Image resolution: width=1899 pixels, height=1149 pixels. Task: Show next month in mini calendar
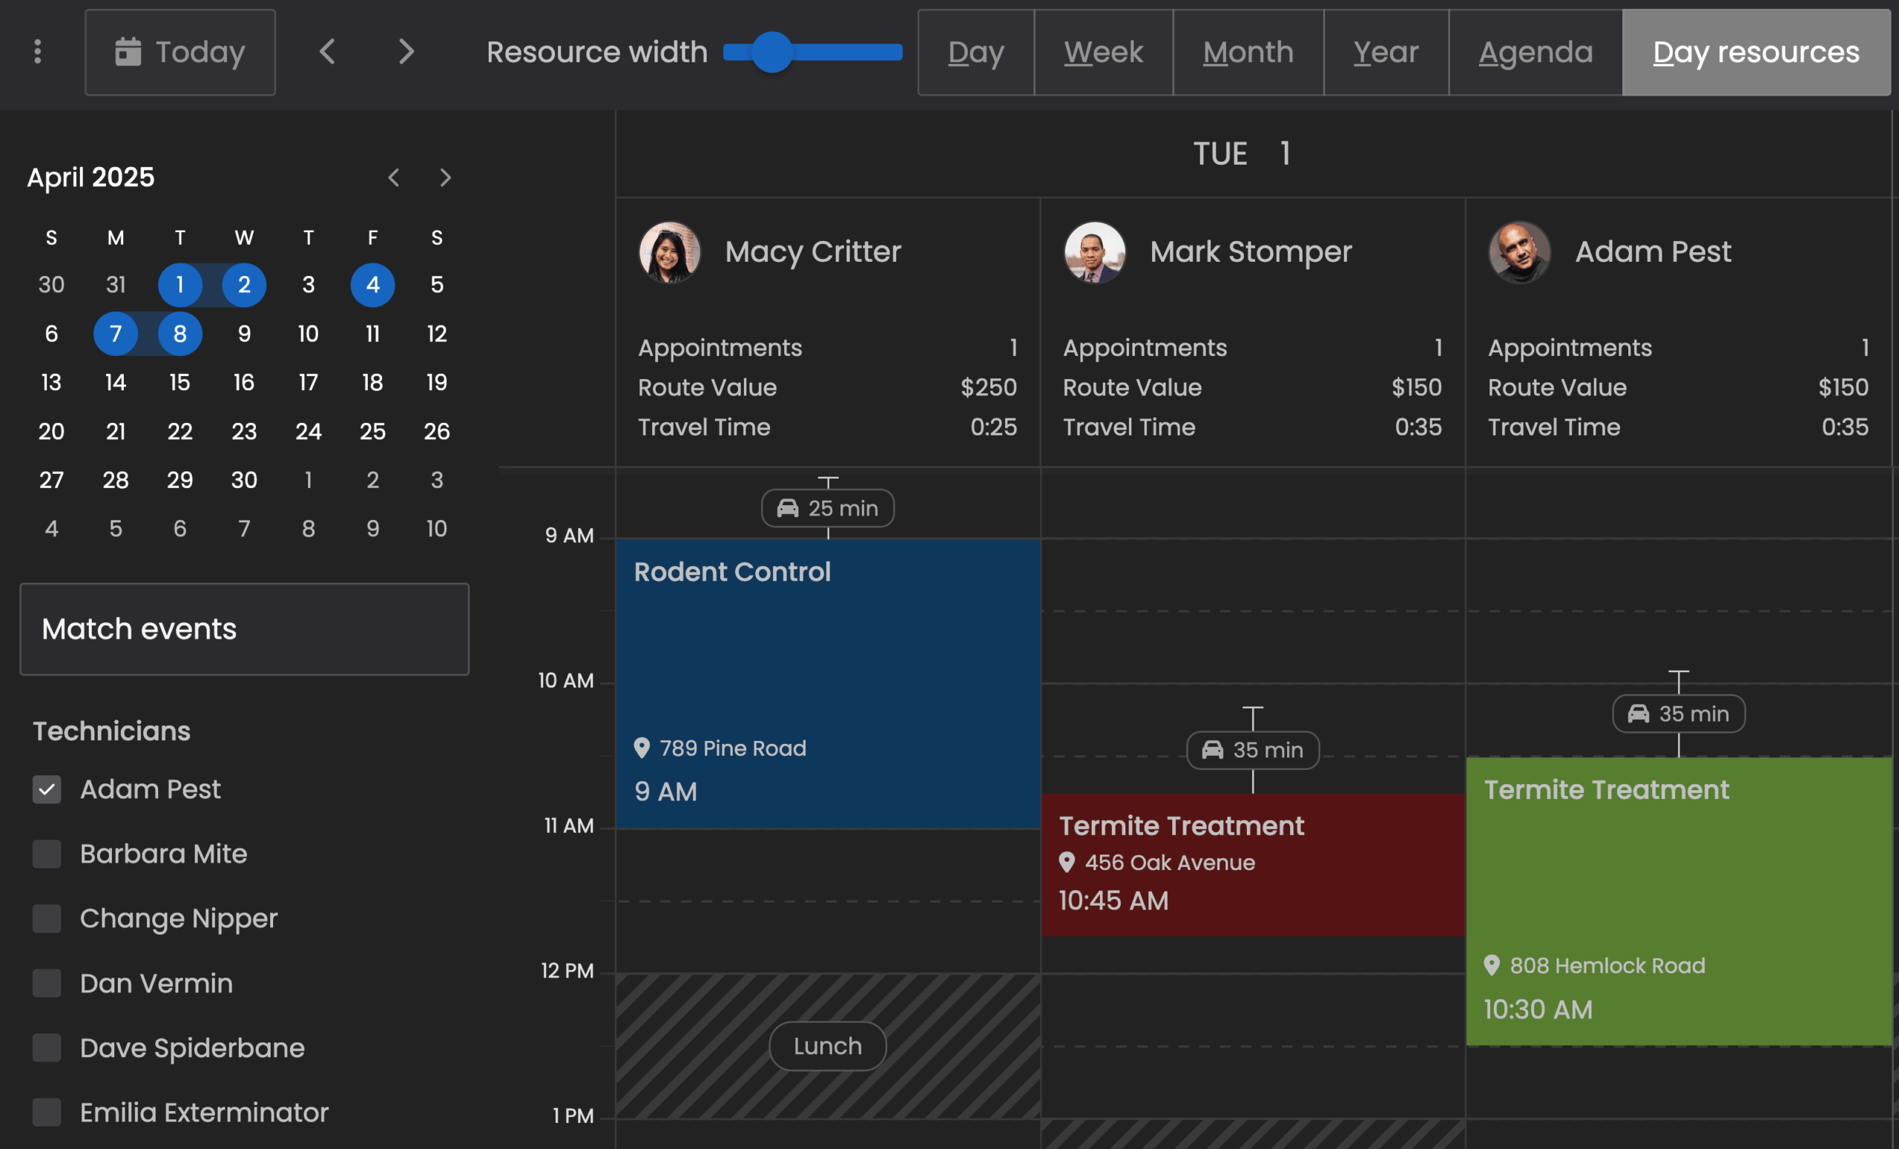444,177
